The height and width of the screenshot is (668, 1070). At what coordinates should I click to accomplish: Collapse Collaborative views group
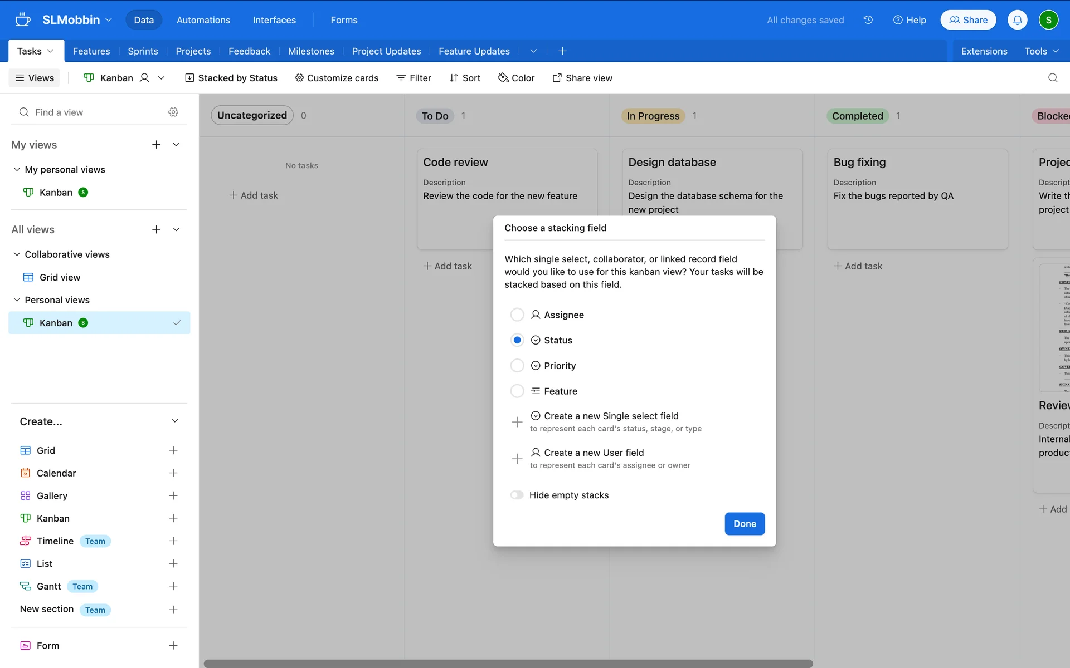click(17, 254)
